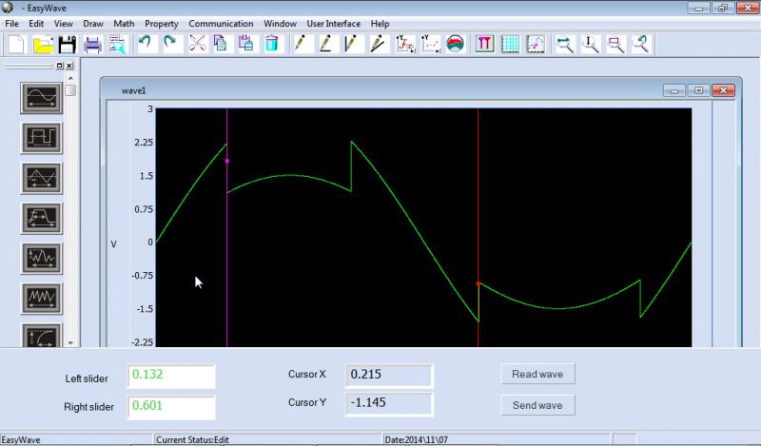Choose the triangle ramp waveform icon
The image size is (761, 446).
42,178
